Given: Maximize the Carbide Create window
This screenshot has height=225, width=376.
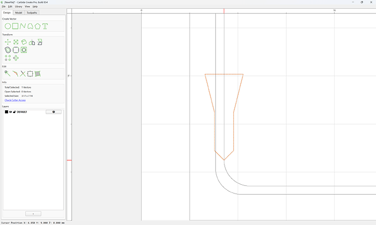Looking at the screenshot, I should [362, 2].
